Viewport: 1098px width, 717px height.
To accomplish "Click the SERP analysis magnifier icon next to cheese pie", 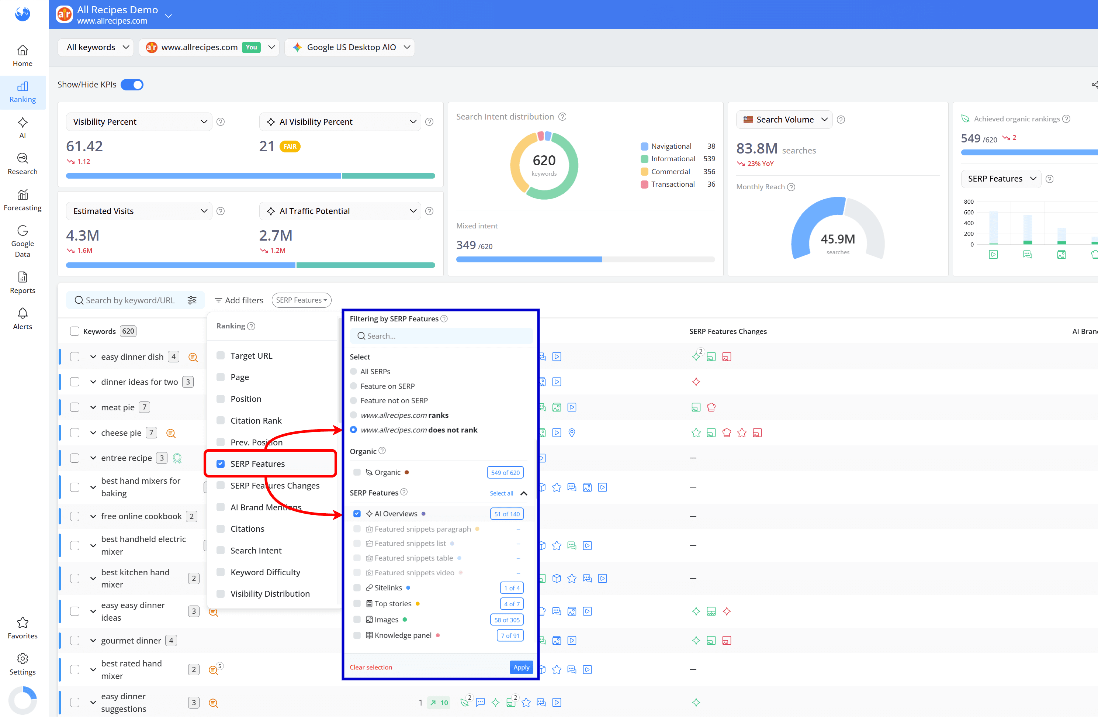I will (x=171, y=433).
